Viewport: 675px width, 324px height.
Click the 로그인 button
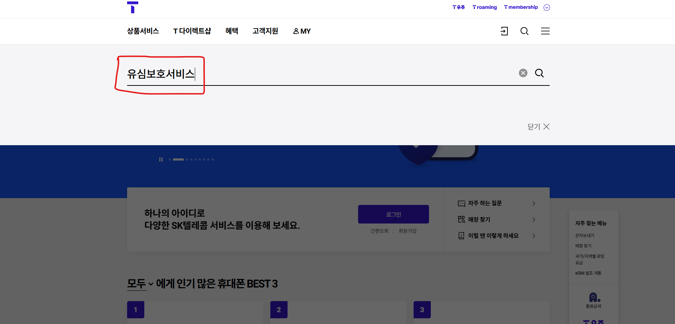point(393,214)
